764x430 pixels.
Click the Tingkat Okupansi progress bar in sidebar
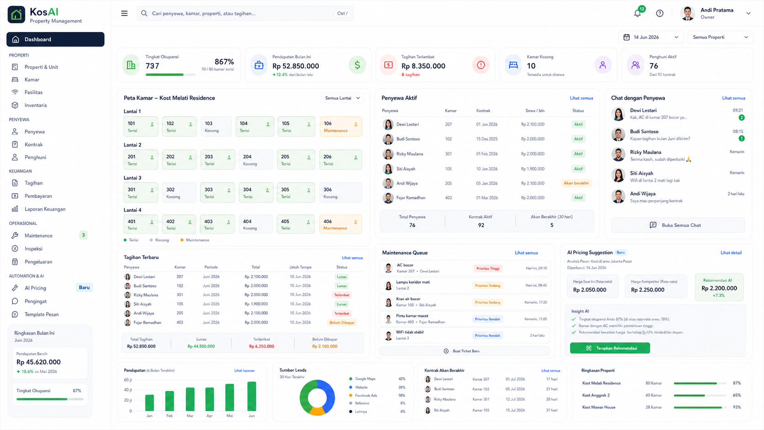[50, 399]
